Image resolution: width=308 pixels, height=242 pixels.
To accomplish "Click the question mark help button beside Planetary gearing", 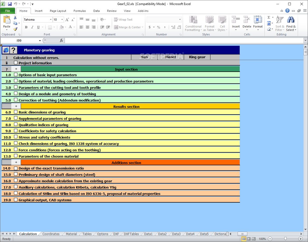I will click(x=13, y=50).
